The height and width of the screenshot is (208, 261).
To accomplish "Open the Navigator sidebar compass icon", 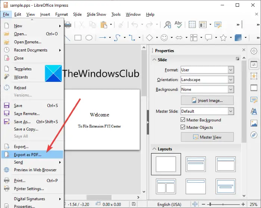I will 254,135.
